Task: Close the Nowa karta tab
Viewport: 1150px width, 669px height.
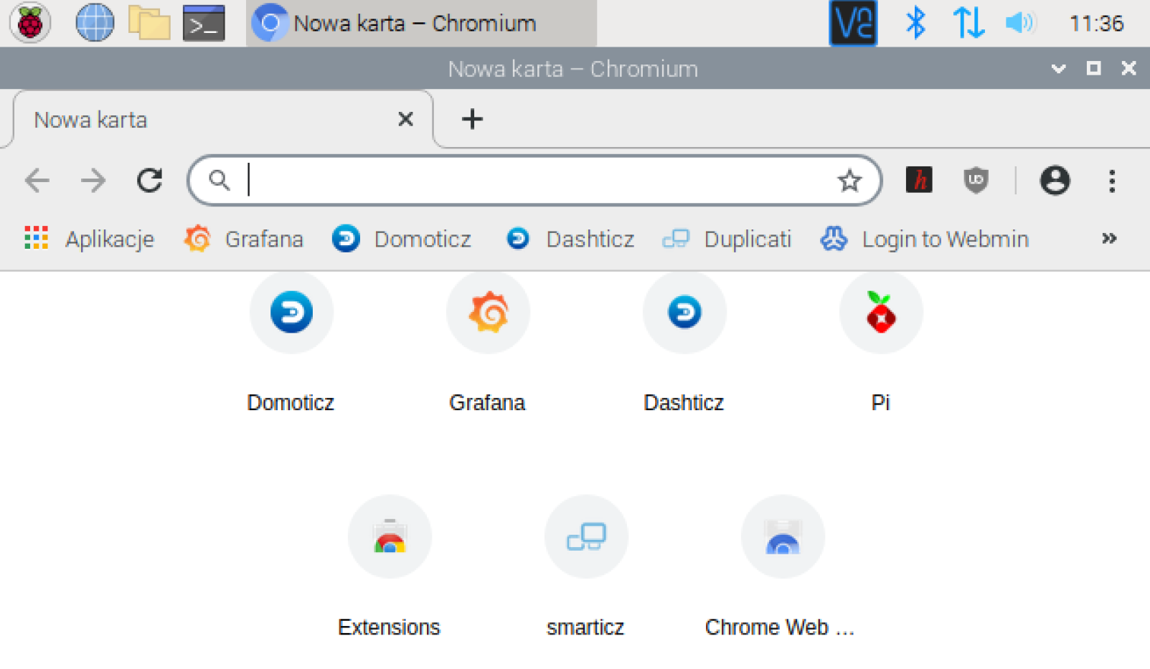Action: [405, 119]
